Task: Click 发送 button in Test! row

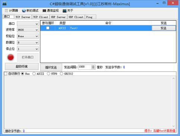Action: [x=164, y=28]
